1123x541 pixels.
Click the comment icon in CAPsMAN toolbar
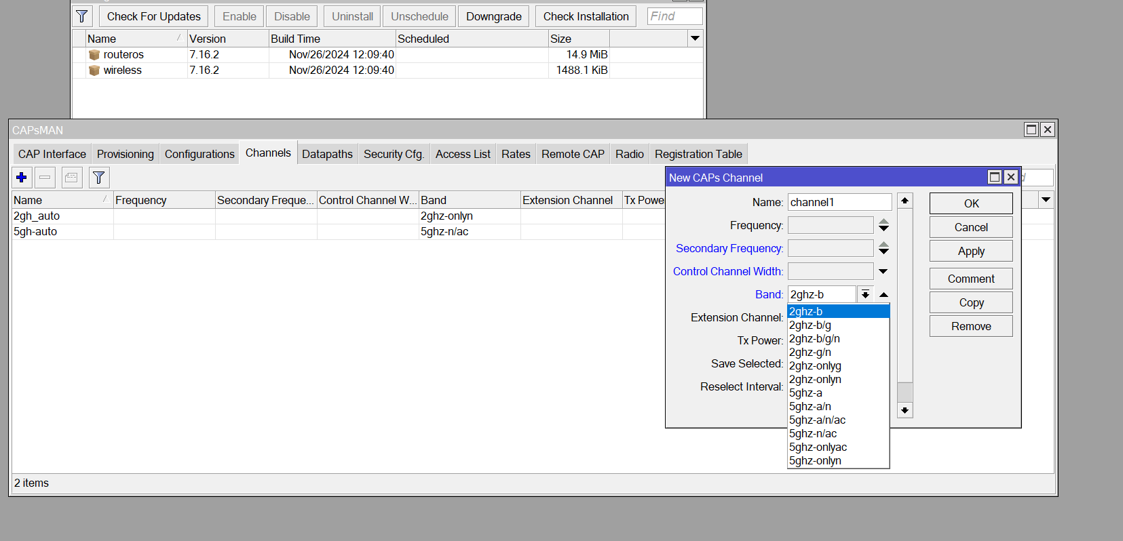point(71,178)
